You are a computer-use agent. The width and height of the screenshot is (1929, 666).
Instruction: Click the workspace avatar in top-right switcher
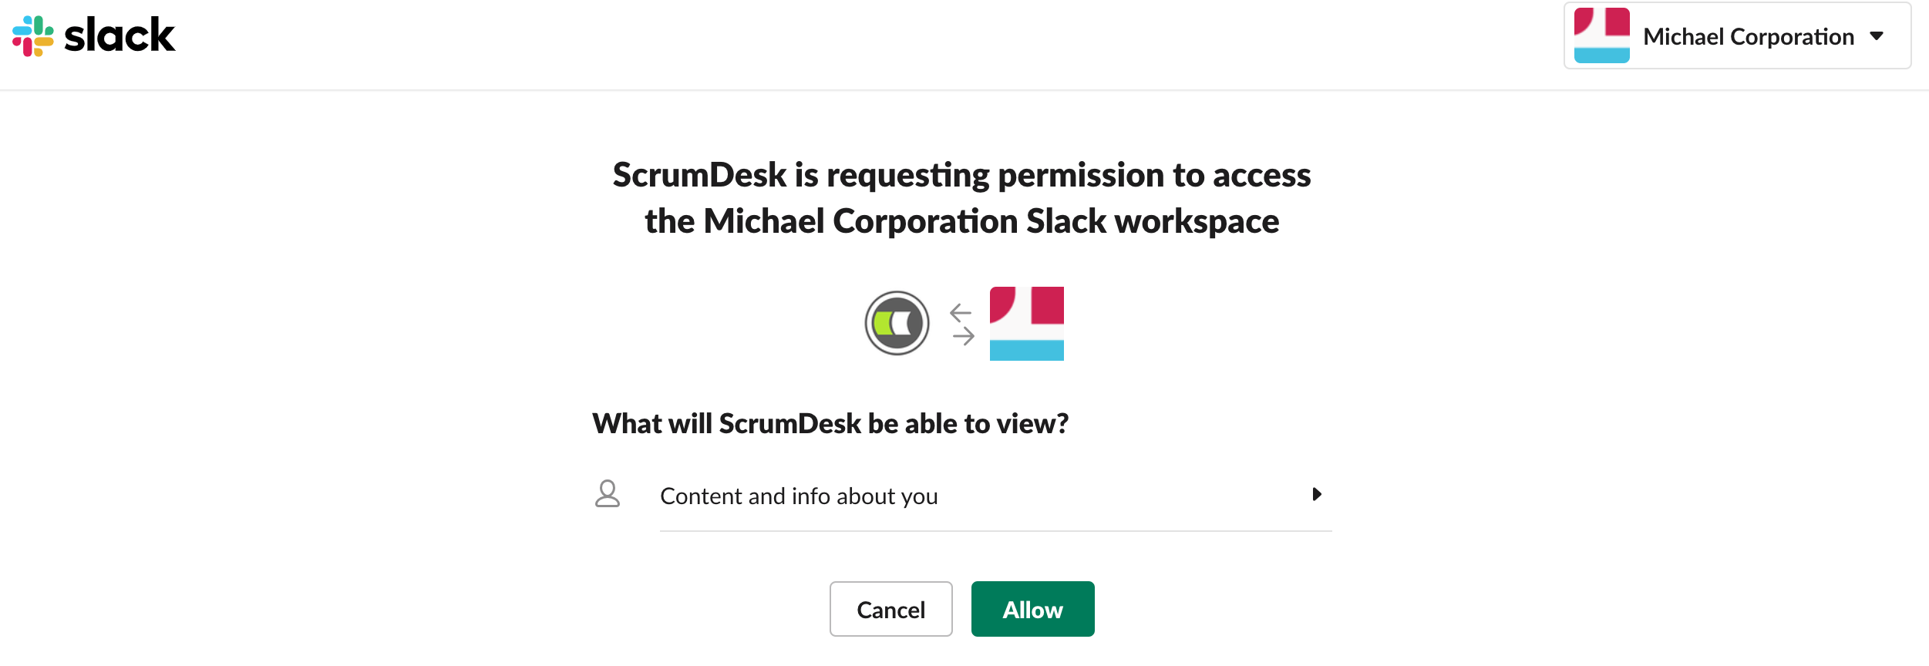[x=1601, y=35]
